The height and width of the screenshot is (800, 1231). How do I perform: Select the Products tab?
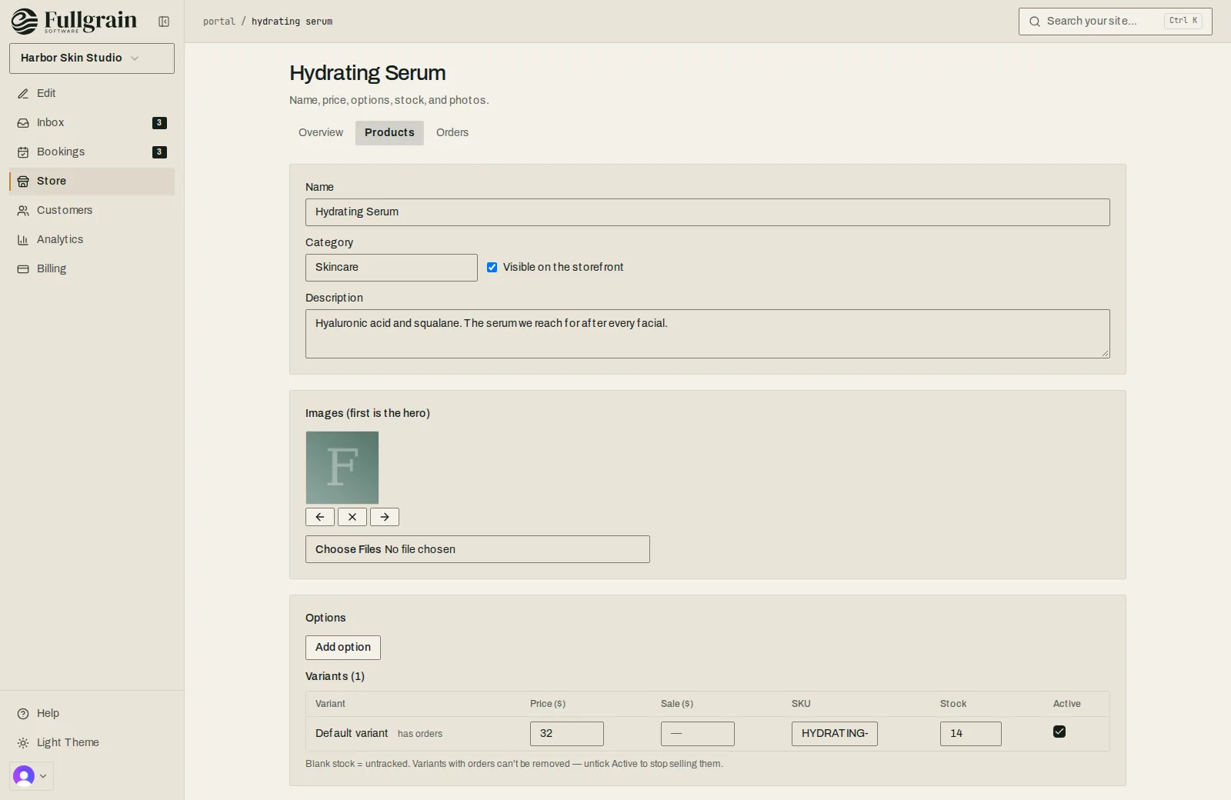point(389,132)
